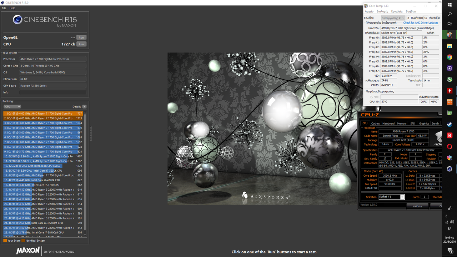The width and height of the screenshot is (457, 257).
Task: Select the Intel Core i7-3720QM ranking row
Action: coord(43,223)
